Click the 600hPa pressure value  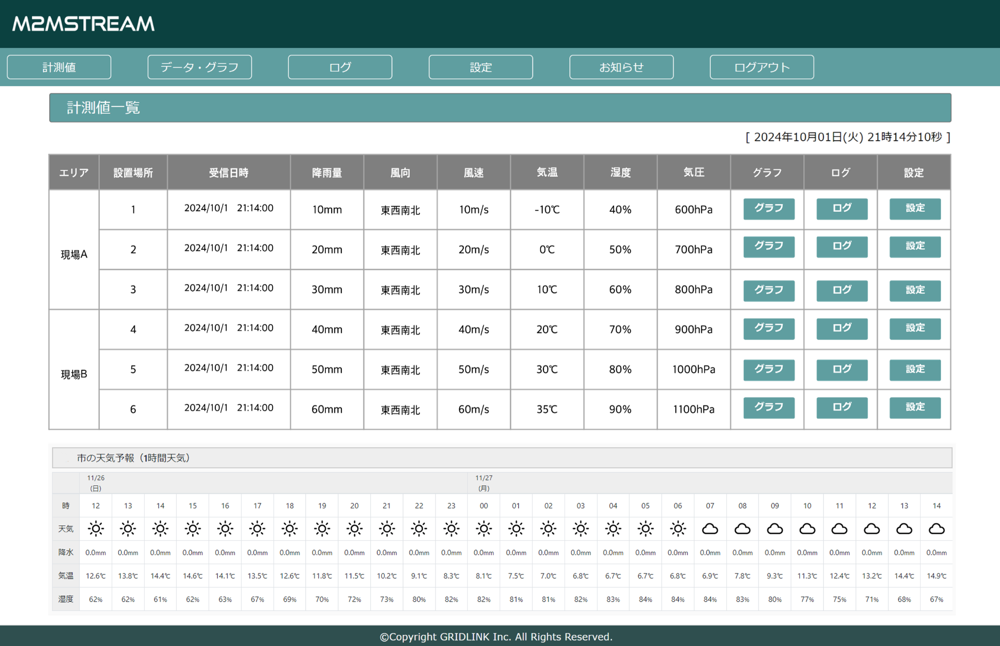[694, 209]
